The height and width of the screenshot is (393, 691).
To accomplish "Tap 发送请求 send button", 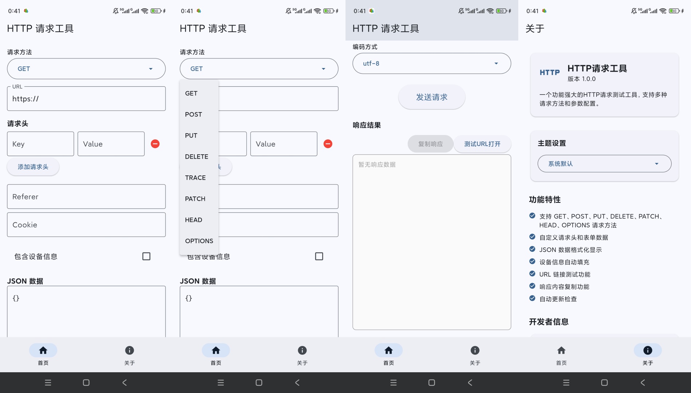I will pyautogui.click(x=432, y=97).
